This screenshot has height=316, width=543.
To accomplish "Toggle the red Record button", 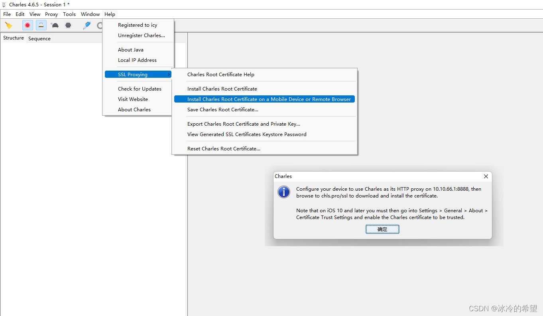I will point(28,25).
